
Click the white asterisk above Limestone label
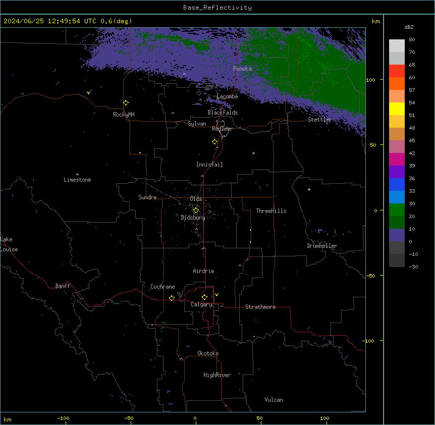pos(77,174)
